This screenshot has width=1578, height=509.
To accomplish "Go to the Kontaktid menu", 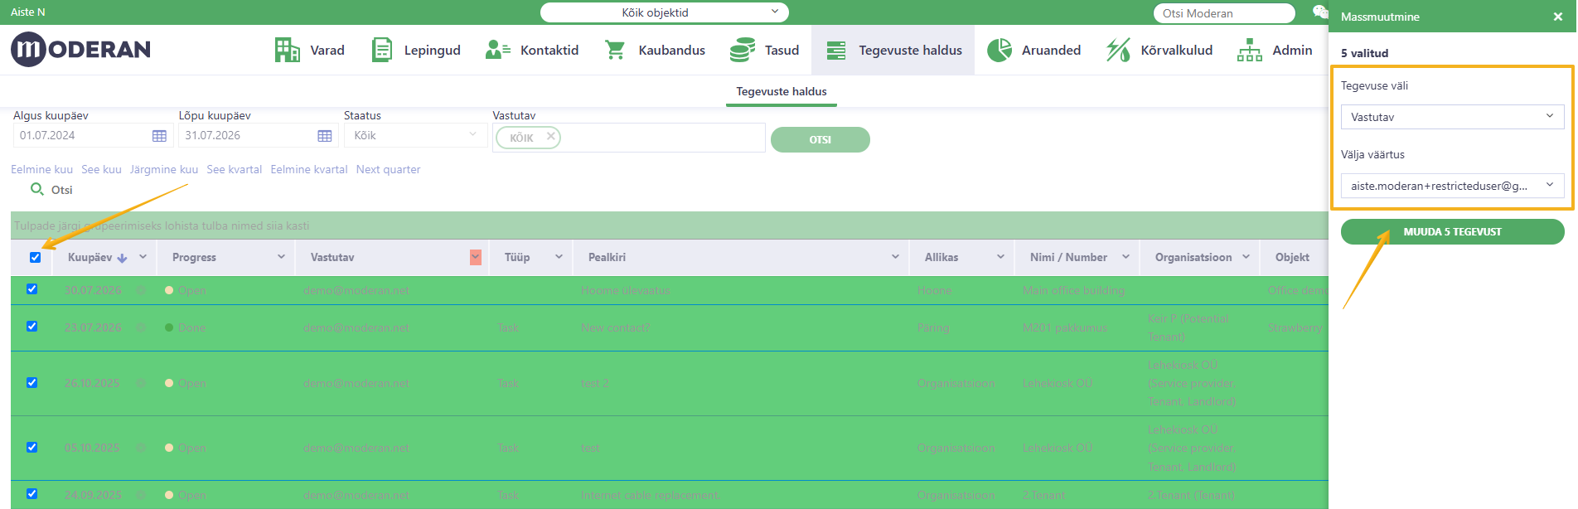I will (x=549, y=51).
